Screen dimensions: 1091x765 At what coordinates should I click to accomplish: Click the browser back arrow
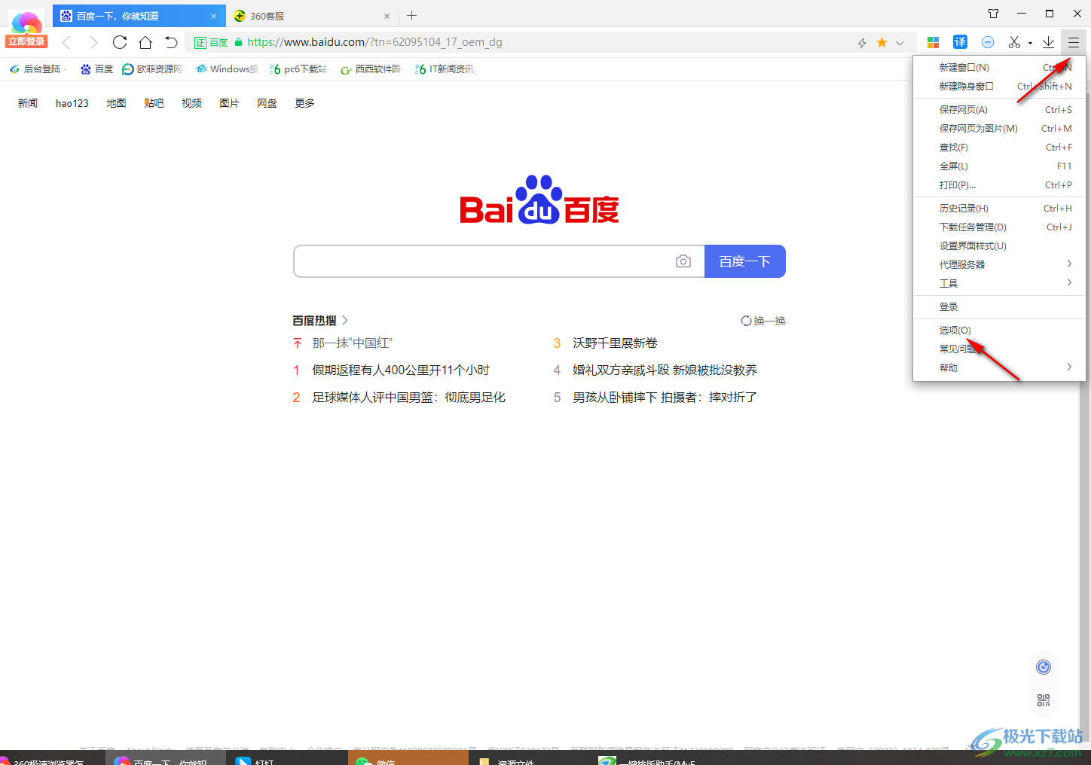(x=66, y=42)
